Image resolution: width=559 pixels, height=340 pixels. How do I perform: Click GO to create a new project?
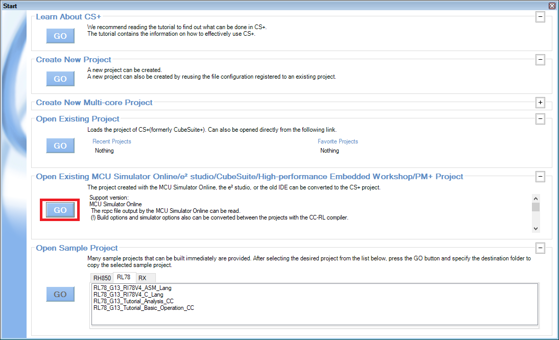pyautogui.click(x=60, y=79)
